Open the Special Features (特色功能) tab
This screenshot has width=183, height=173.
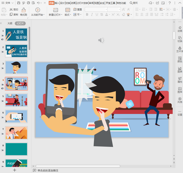(121, 3)
